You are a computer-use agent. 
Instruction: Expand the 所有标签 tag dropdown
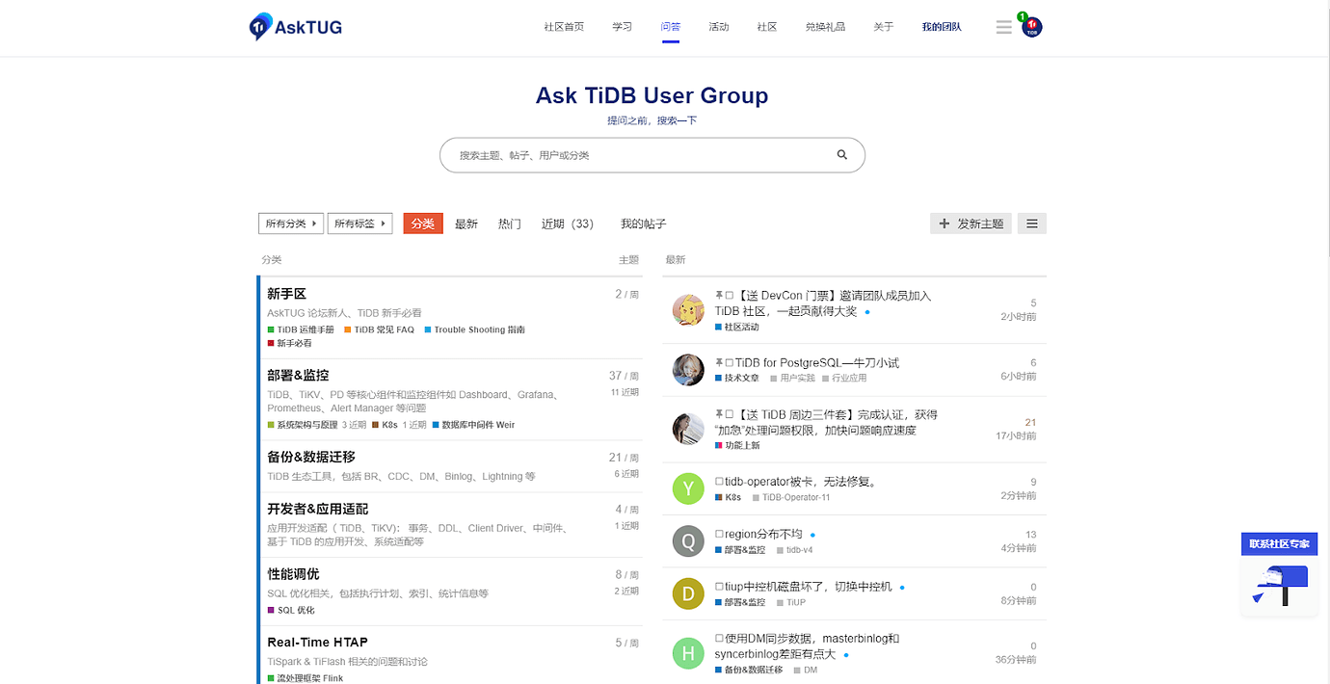tap(359, 224)
